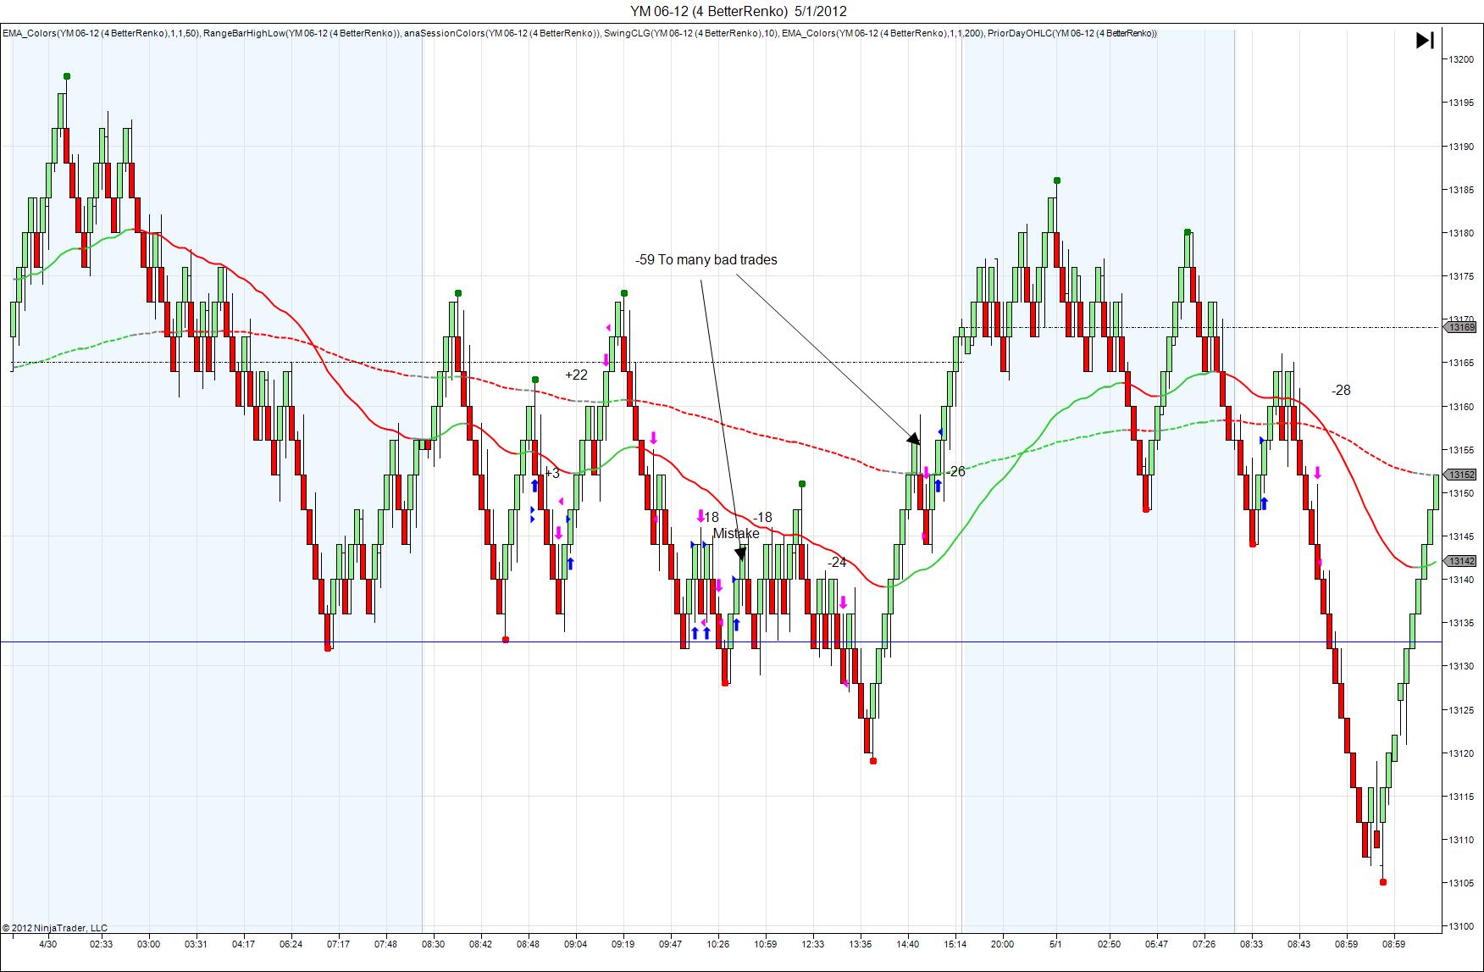Click the red swing low dot near 13105
The width and height of the screenshot is (1484, 972).
(x=1383, y=882)
